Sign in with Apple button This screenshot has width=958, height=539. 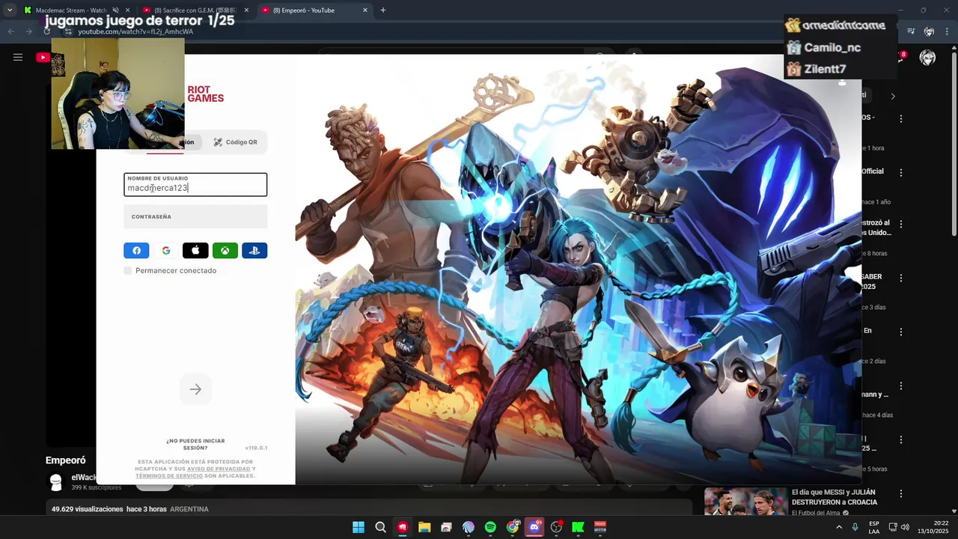195,251
